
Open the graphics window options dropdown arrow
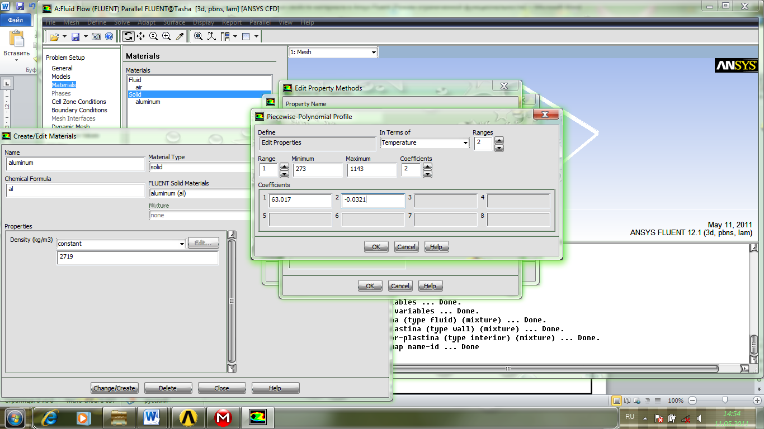click(x=256, y=36)
